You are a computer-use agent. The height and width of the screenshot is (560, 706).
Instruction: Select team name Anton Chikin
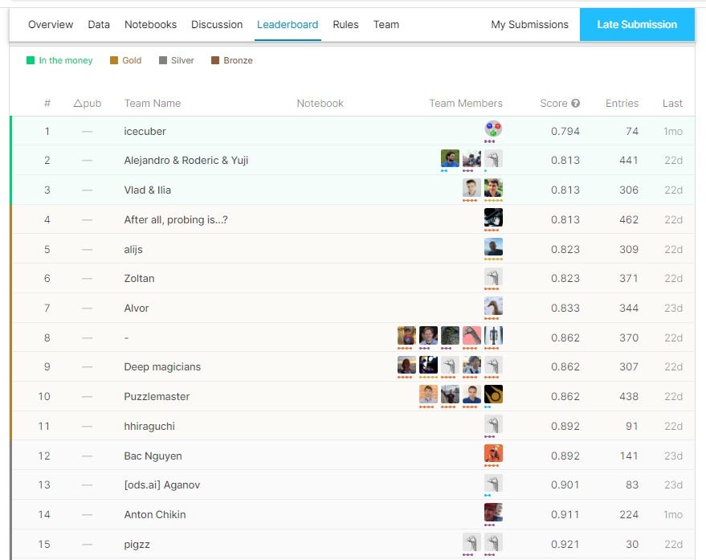point(154,514)
